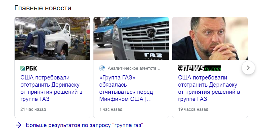Open the photo of bearded man with clasped hands
The height and width of the screenshot is (136, 264).
click(x=210, y=38)
